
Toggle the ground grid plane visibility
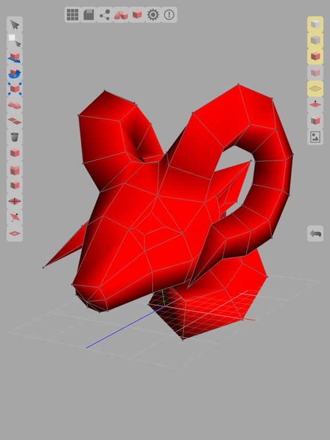click(315, 89)
